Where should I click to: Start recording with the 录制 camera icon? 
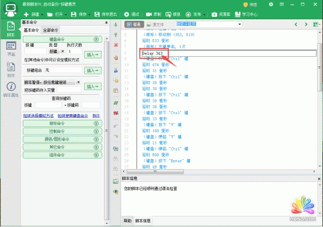pyautogui.click(x=149, y=14)
